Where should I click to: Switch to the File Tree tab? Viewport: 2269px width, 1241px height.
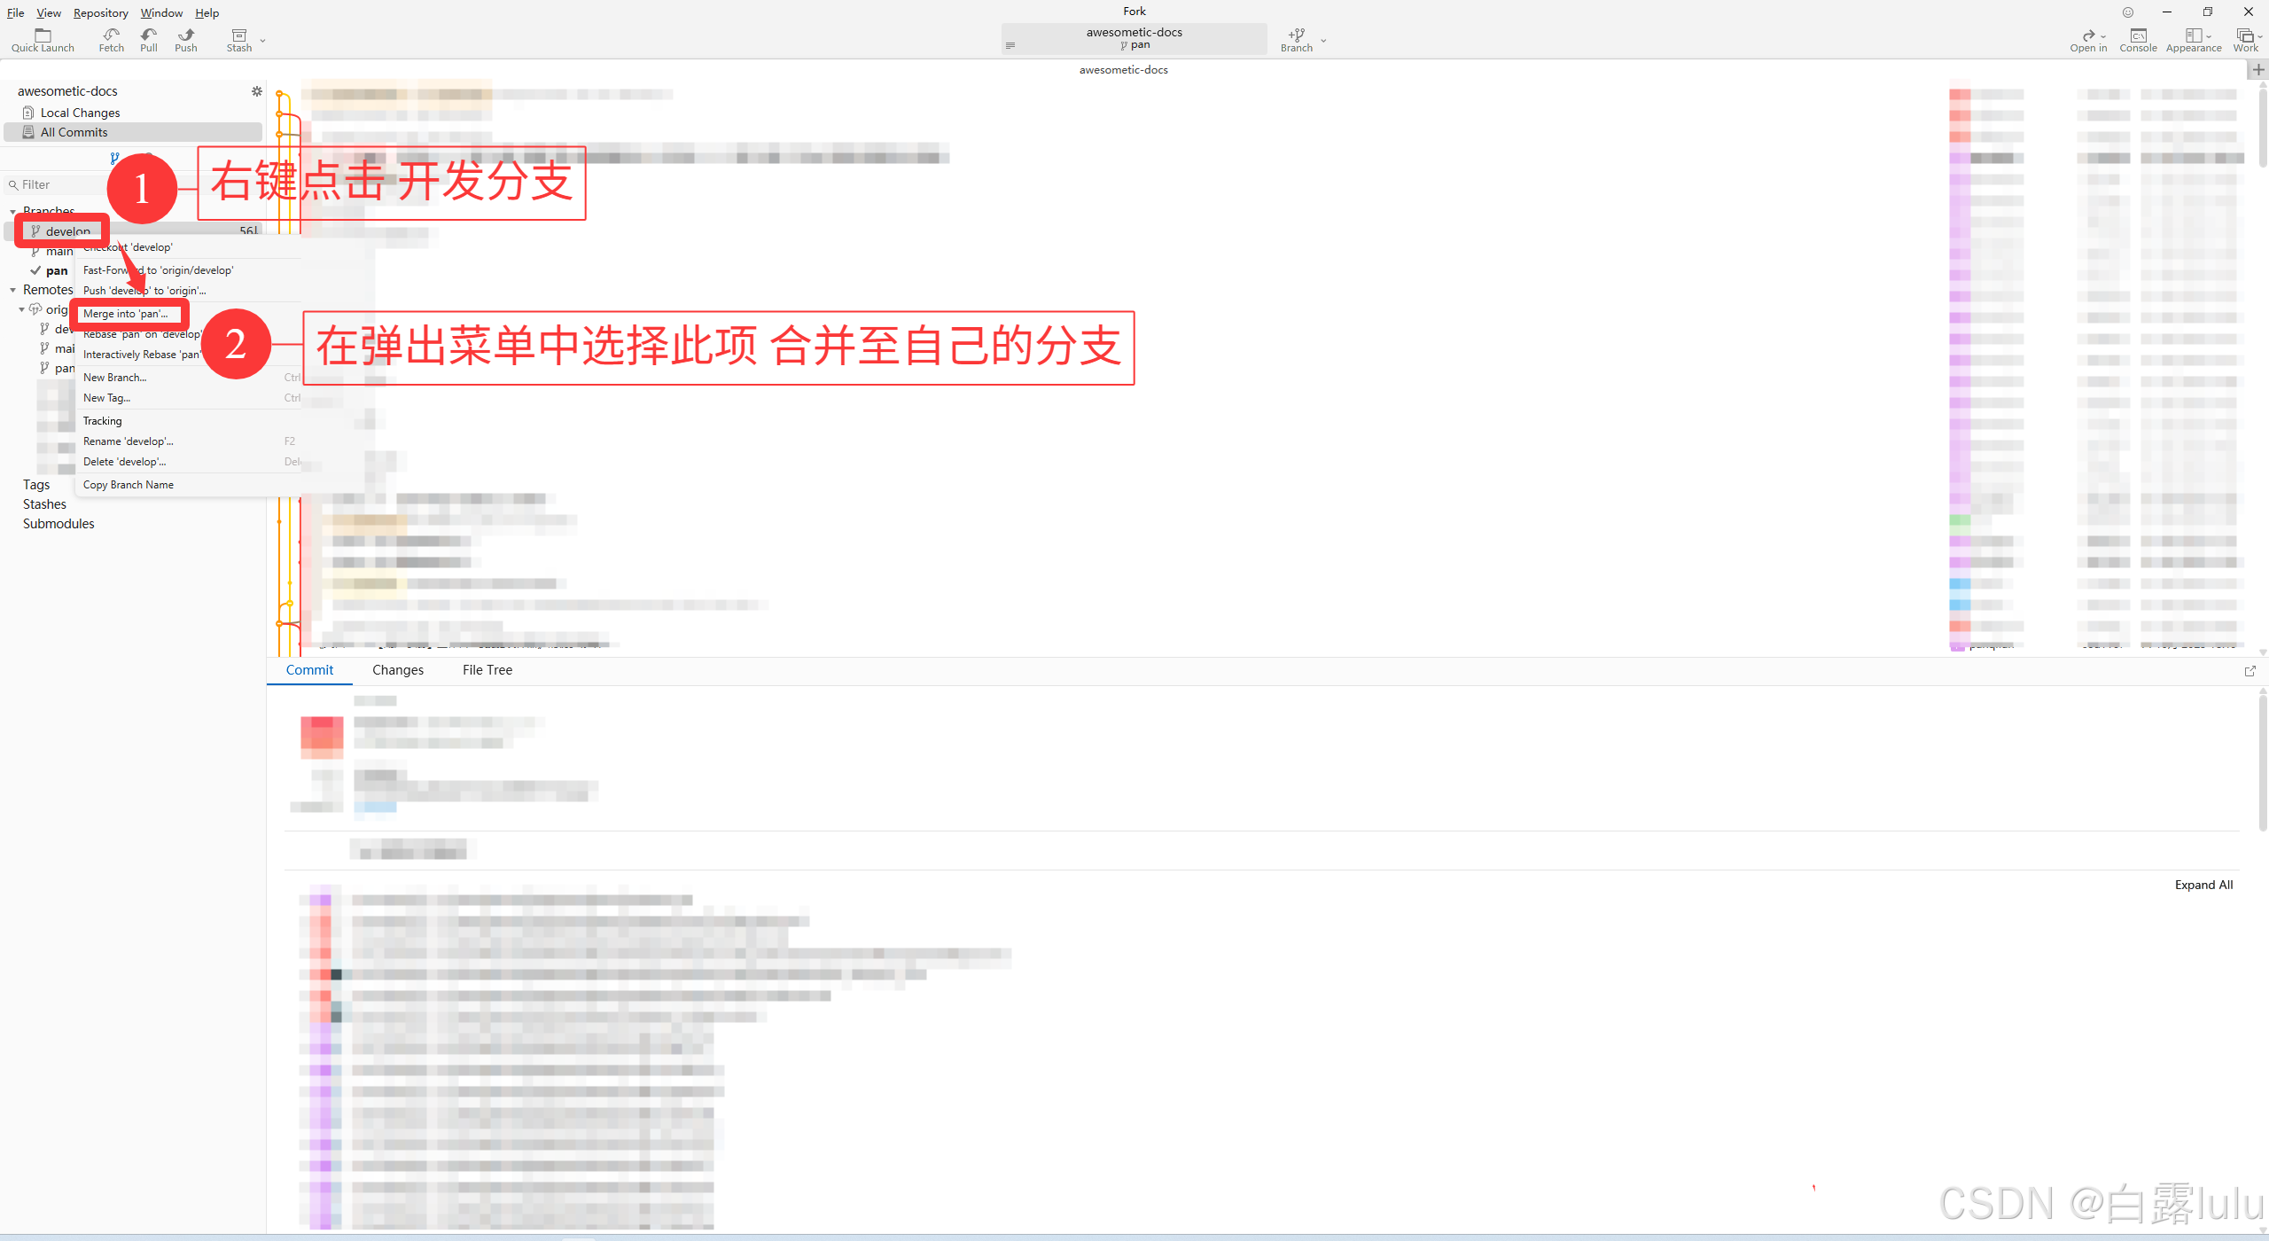tap(487, 670)
